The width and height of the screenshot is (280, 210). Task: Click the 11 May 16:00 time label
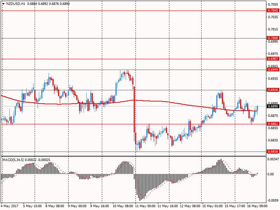tap(168, 206)
